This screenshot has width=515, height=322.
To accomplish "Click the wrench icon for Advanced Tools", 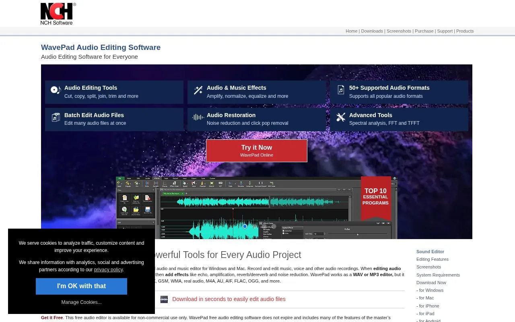I will [341, 117].
